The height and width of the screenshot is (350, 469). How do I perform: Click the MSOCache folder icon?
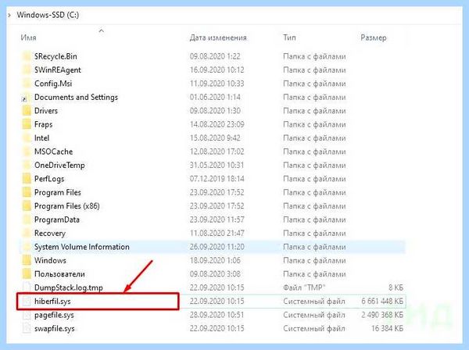[x=27, y=152]
